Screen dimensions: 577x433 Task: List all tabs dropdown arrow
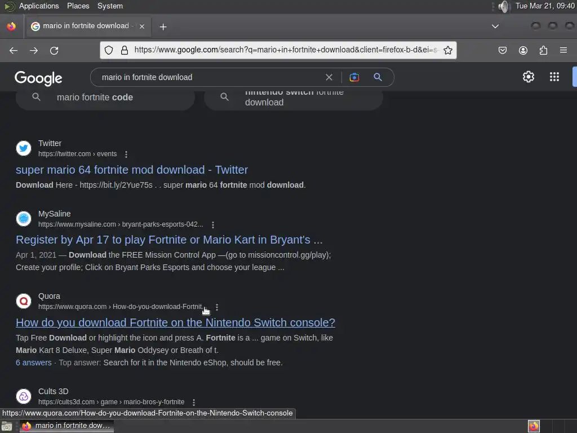tap(495, 26)
